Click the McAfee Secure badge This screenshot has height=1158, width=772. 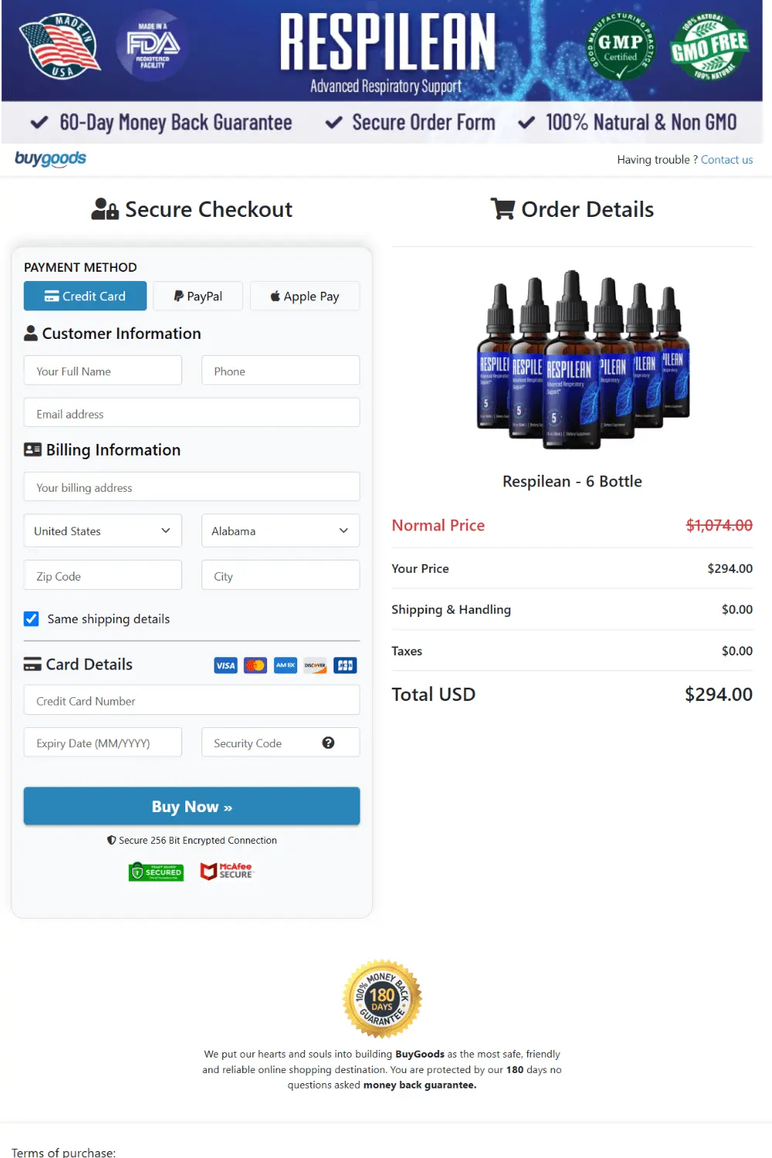pyautogui.click(x=226, y=871)
